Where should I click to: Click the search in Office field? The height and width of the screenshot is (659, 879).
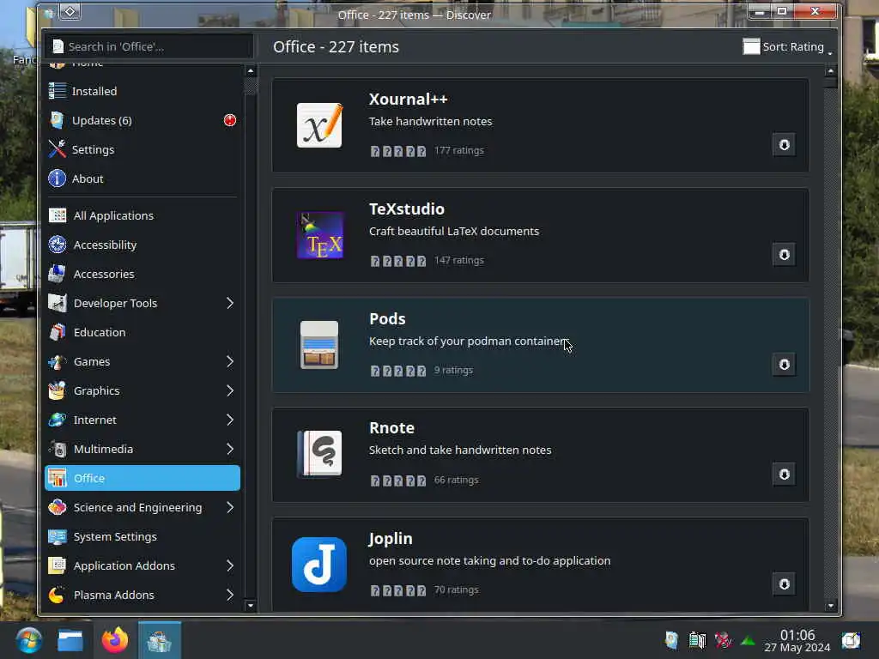(x=149, y=46)
